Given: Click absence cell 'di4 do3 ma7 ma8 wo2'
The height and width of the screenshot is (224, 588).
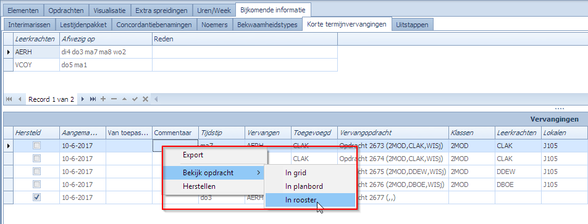Looking at the screenshot, I should (106, 52).
